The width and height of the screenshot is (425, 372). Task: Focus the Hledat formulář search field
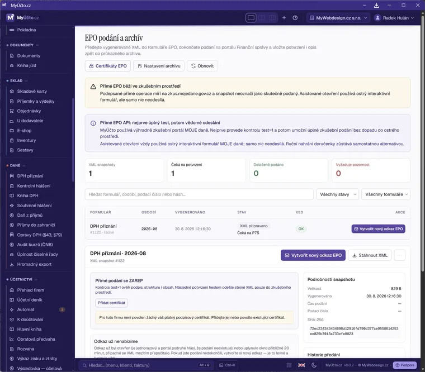199,194
